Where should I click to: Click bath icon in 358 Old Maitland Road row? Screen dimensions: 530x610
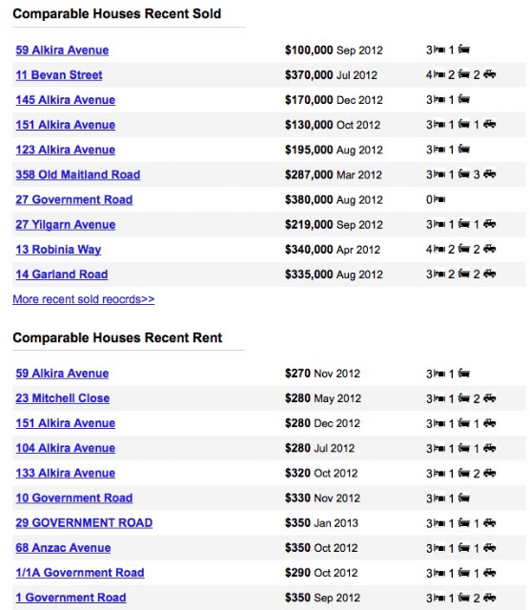[x=464, y=173]
